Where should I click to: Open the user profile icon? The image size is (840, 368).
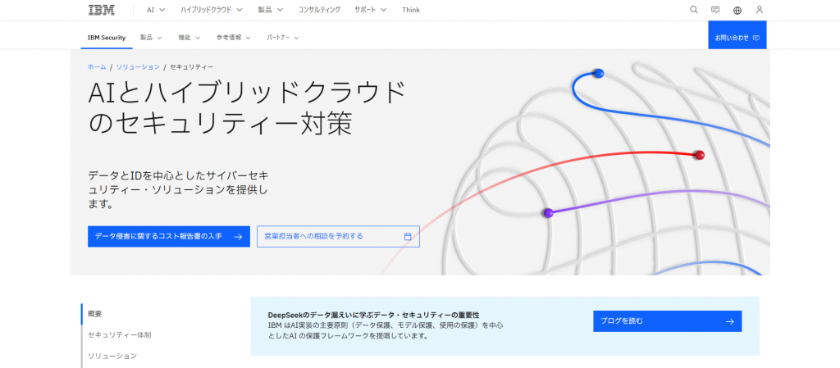[x=759, y=10]
